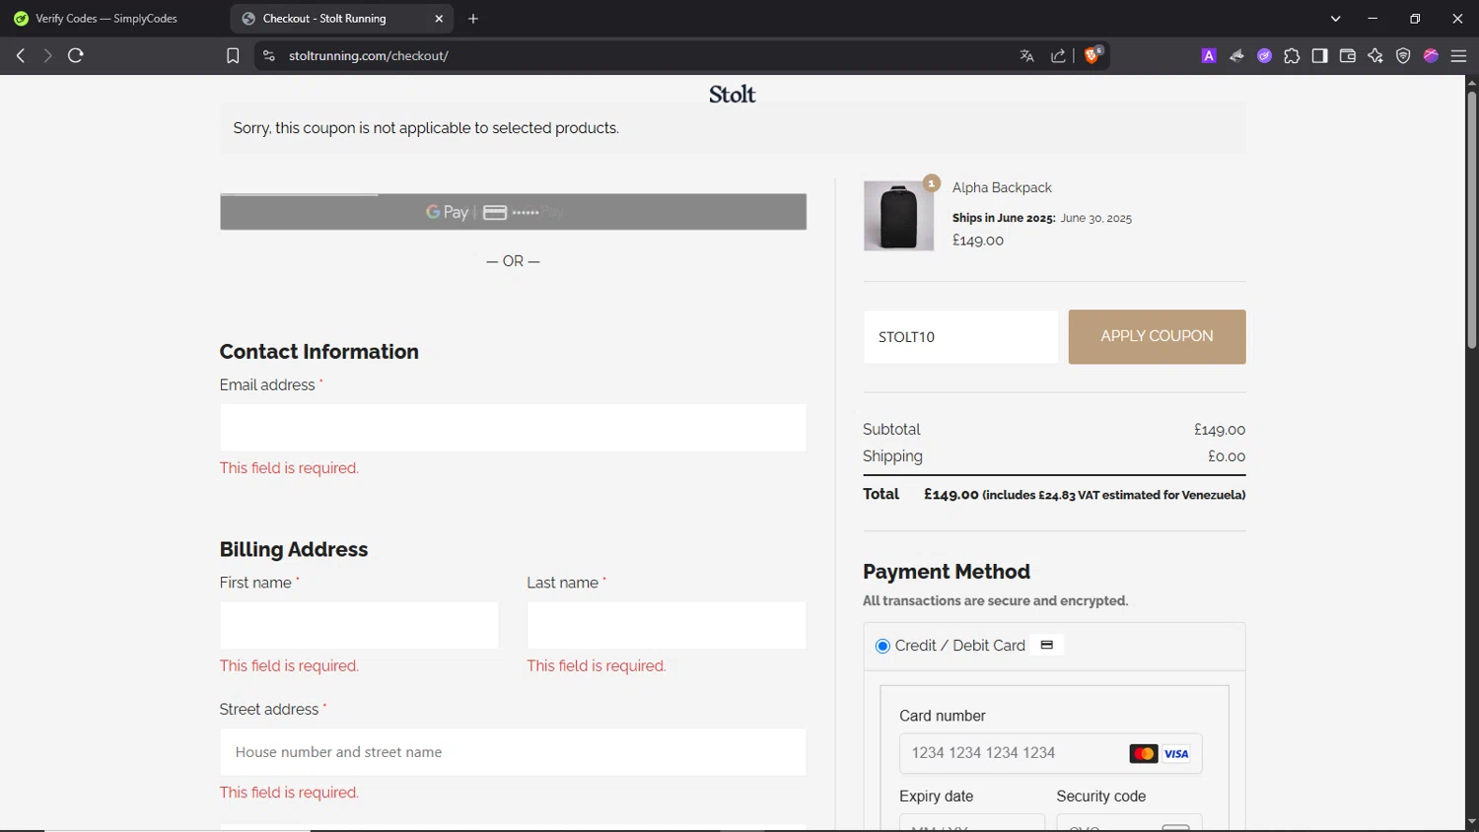The image size is (1479, 832).
Task: Open Brave VPN shield icon
Action: [1403, 56]
